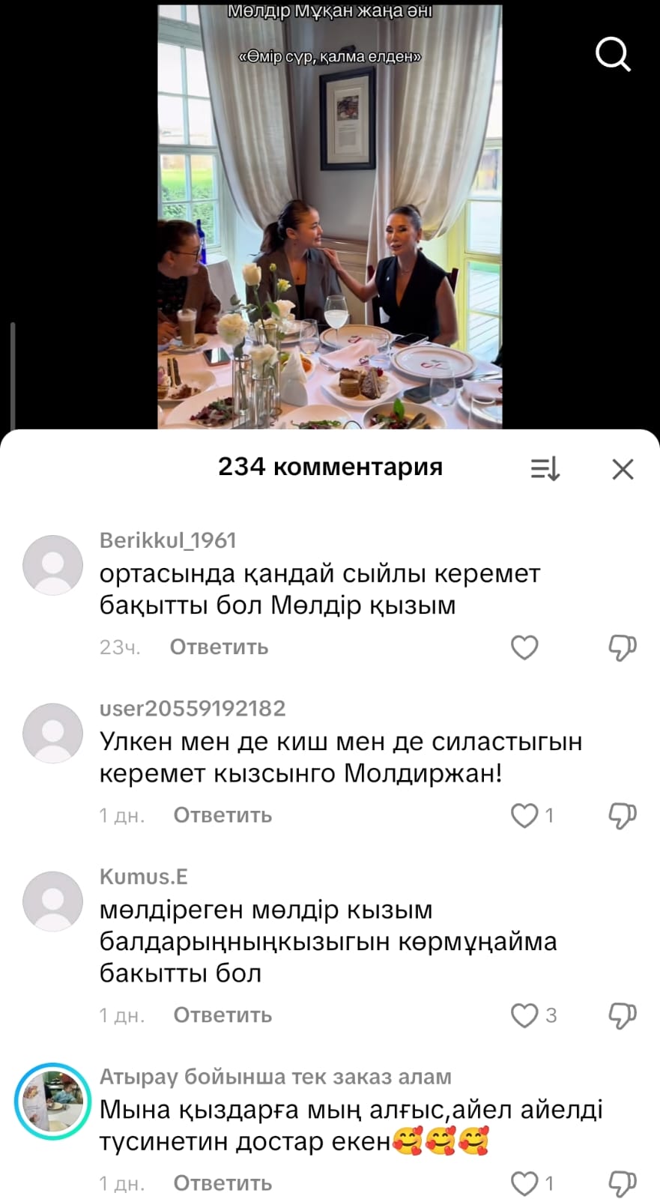
Task: Reply to Атырау бойынша тек заказ алам
Action: (x=222, y=1183)
